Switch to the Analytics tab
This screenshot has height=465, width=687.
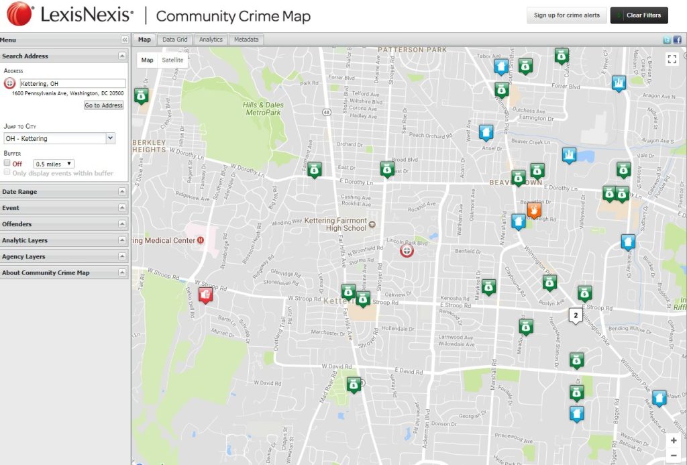point(211,40)
